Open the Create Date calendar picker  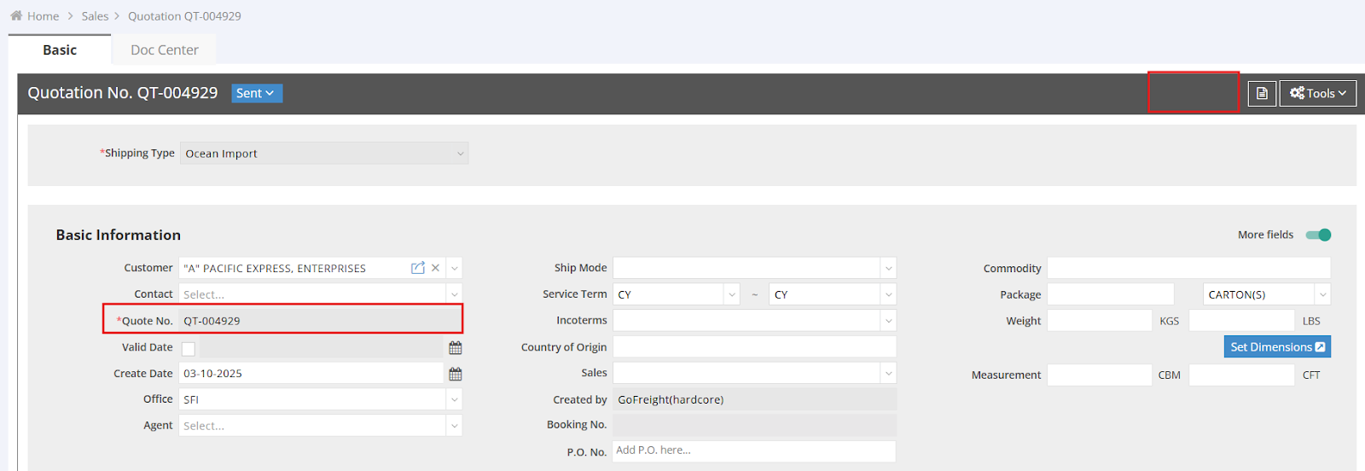click(456, 374)
